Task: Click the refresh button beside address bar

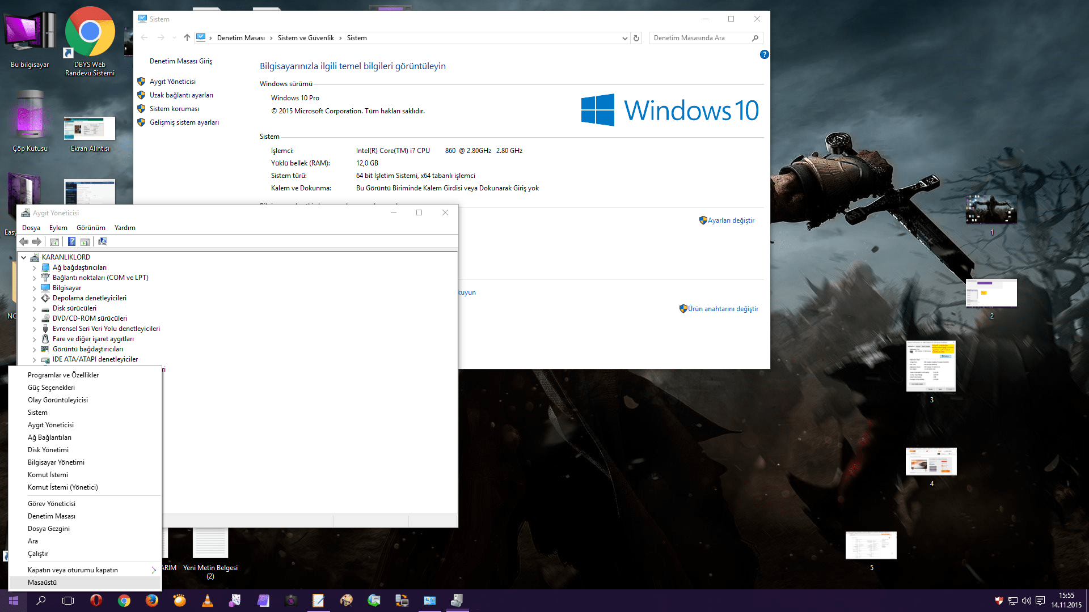Action: pyautogui.click(x=636, y=38)
